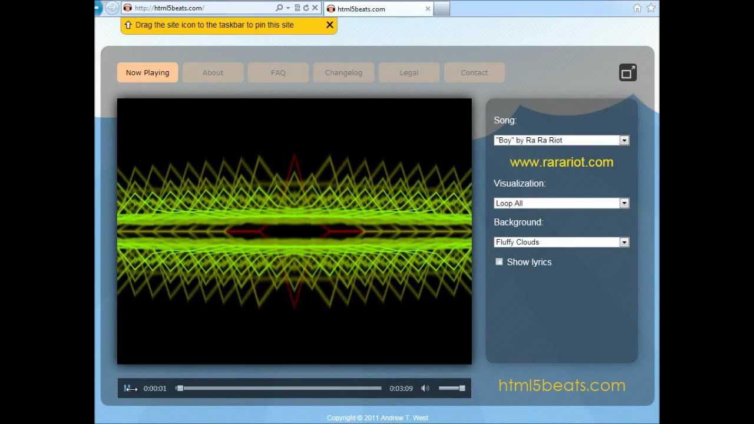The width and height of the screenshot is (754, 424).
Task: Toggle the compatibility view icon
Action: click(x=297, y=8)
